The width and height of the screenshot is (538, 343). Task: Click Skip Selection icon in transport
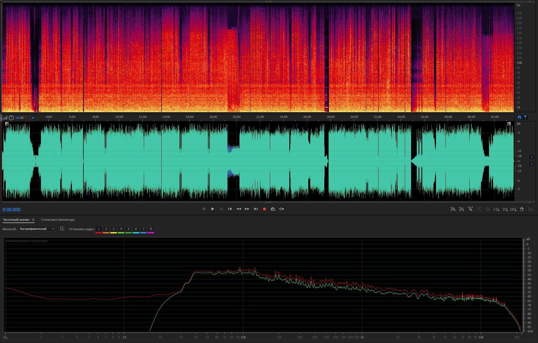pyautogui.click(x=282, y=209)
